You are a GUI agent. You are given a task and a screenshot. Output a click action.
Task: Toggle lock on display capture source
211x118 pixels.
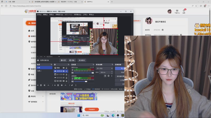[66, 81]
